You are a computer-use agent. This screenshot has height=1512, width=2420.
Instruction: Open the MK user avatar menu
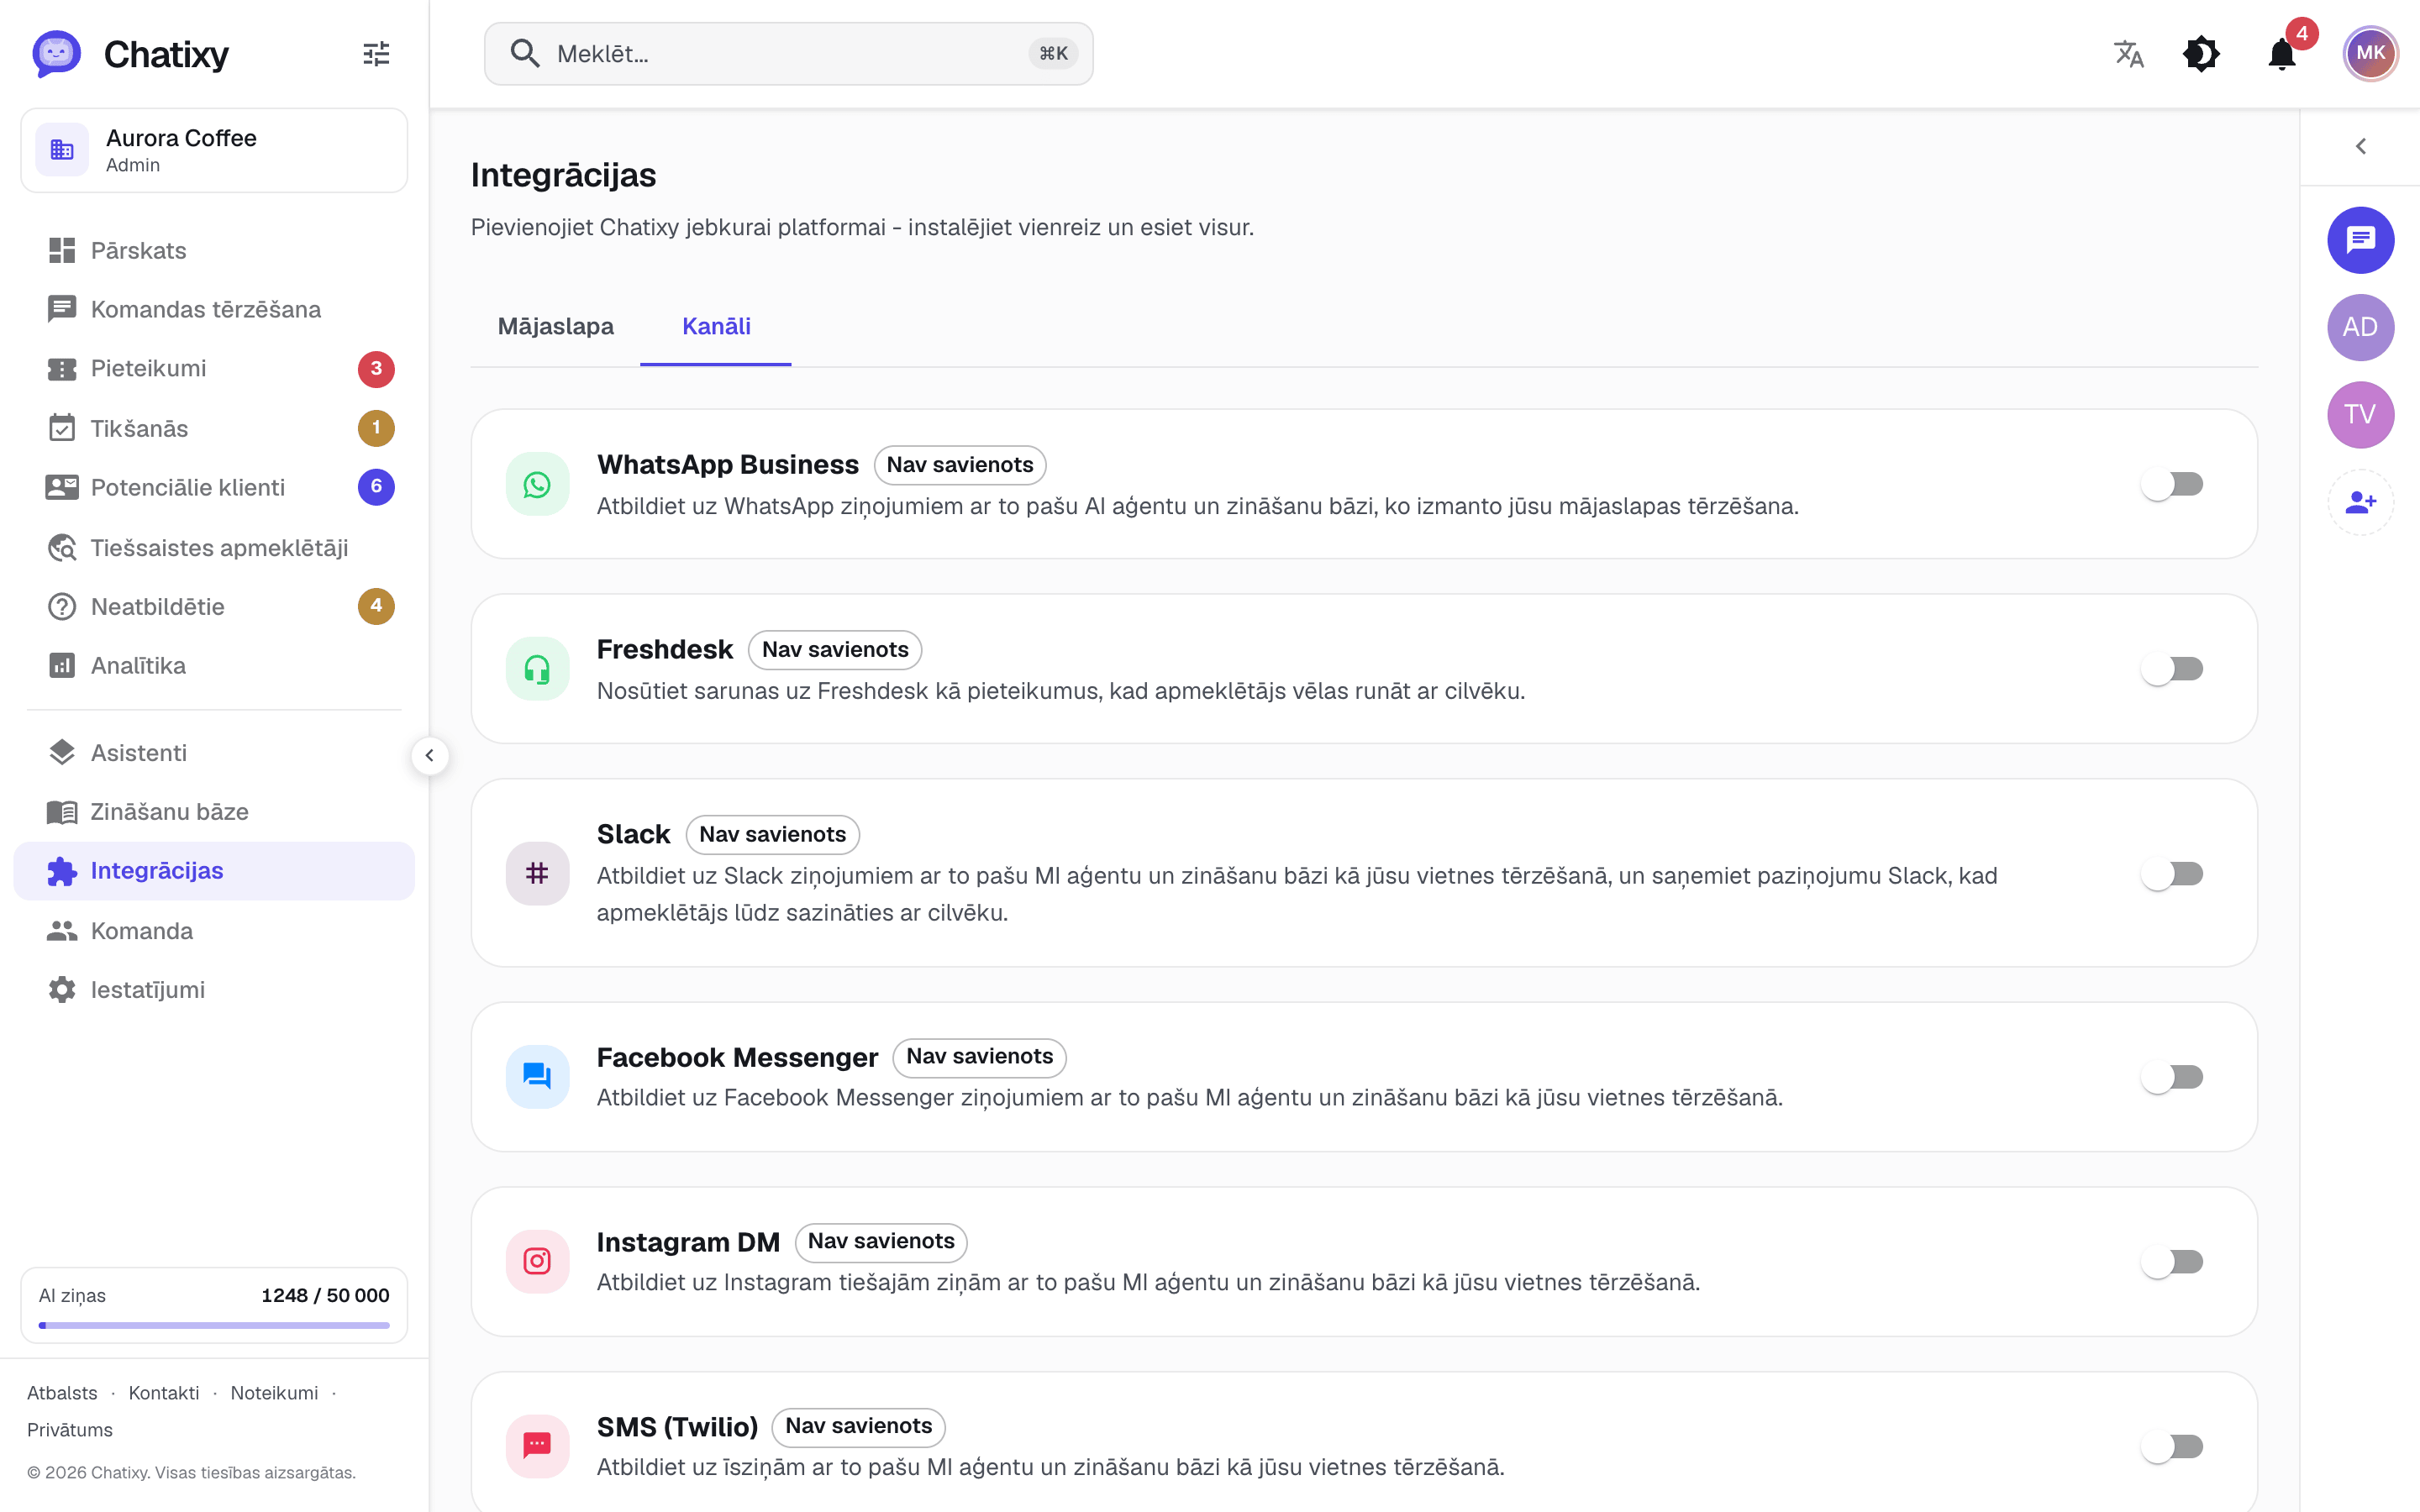[x=2370, y=54]
